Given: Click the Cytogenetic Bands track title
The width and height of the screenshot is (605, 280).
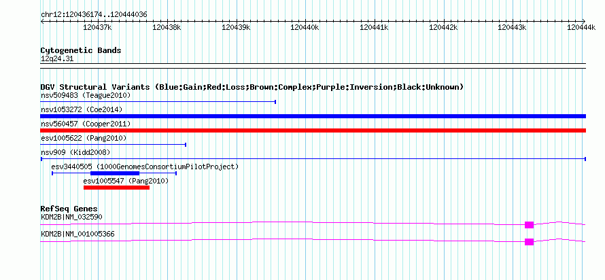Looking at the screenshot, I should coord(81,50).
